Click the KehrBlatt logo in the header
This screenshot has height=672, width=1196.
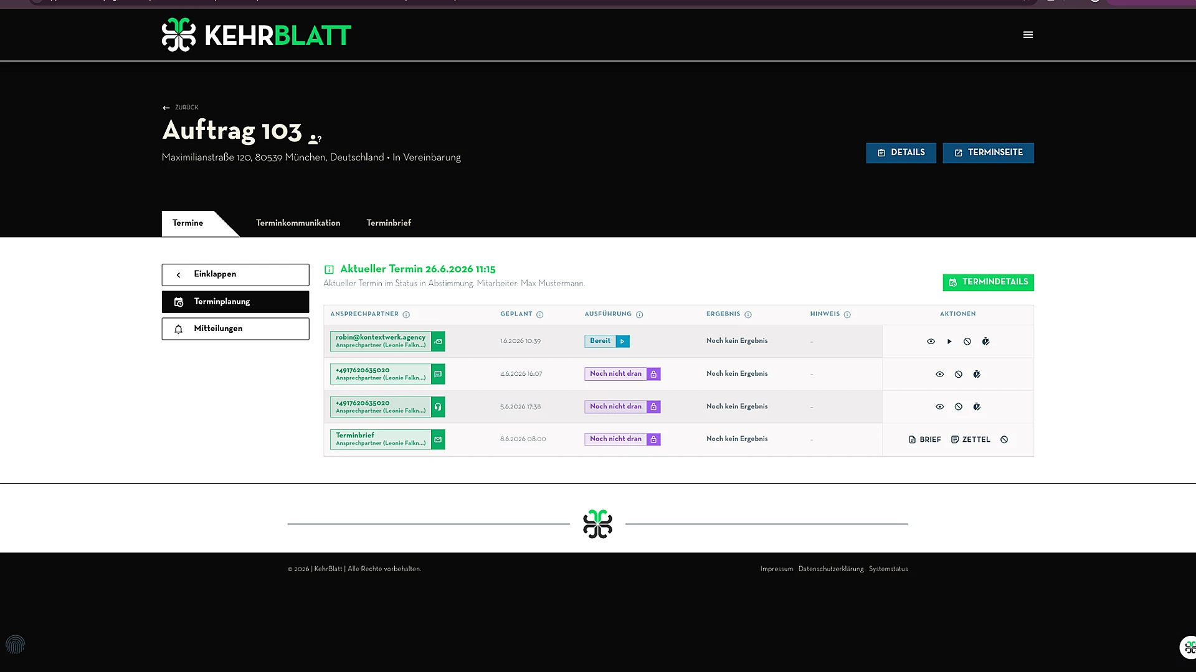[x=256, y=35]
